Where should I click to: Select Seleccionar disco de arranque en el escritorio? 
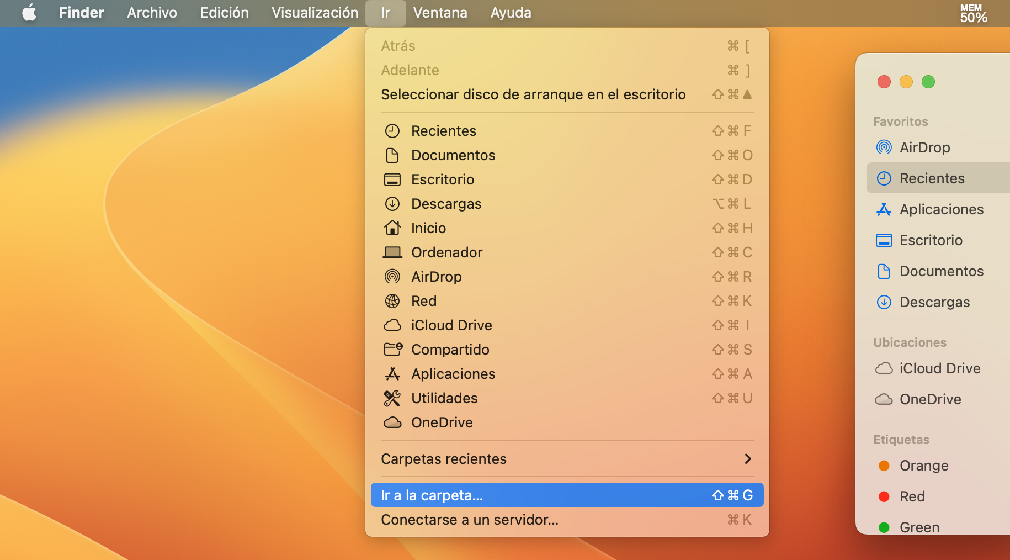pyautogui.click(x=533, y=94)
